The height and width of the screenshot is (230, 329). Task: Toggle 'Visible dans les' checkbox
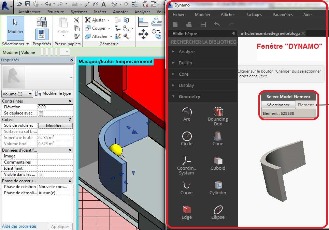tap(41, 175)
